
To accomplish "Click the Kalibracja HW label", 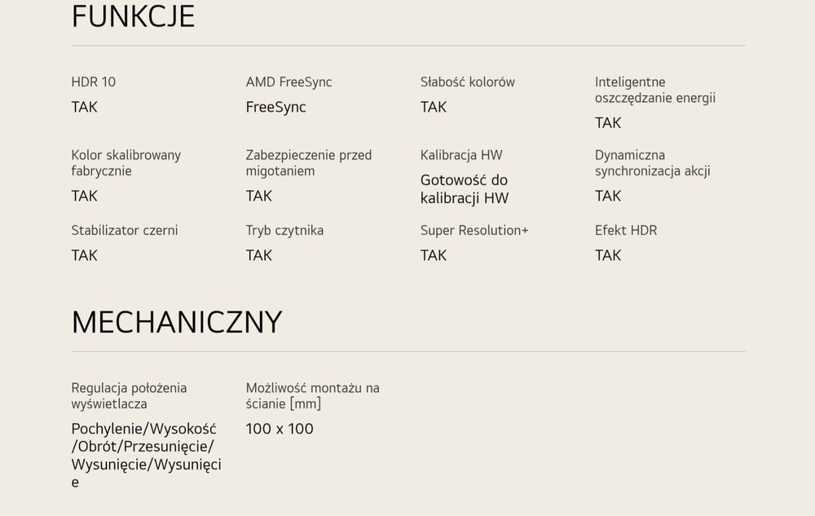I will (x=461, y=155).
